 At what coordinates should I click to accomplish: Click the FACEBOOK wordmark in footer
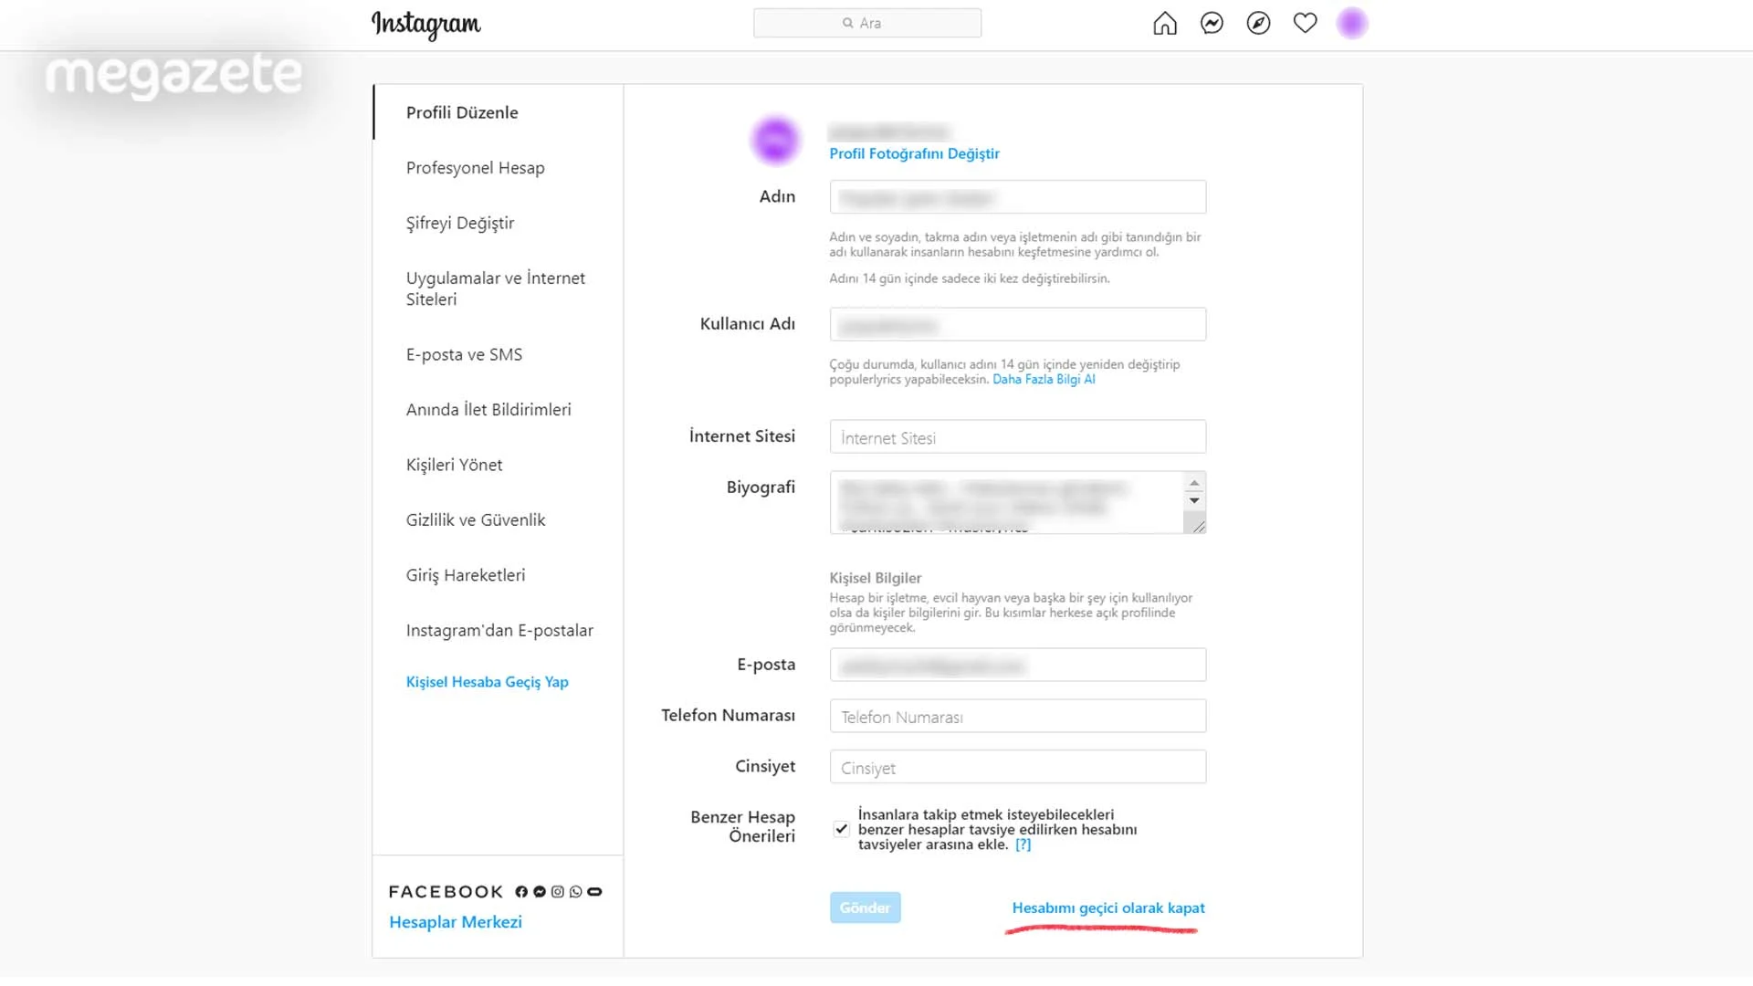[x=446, y=892]
